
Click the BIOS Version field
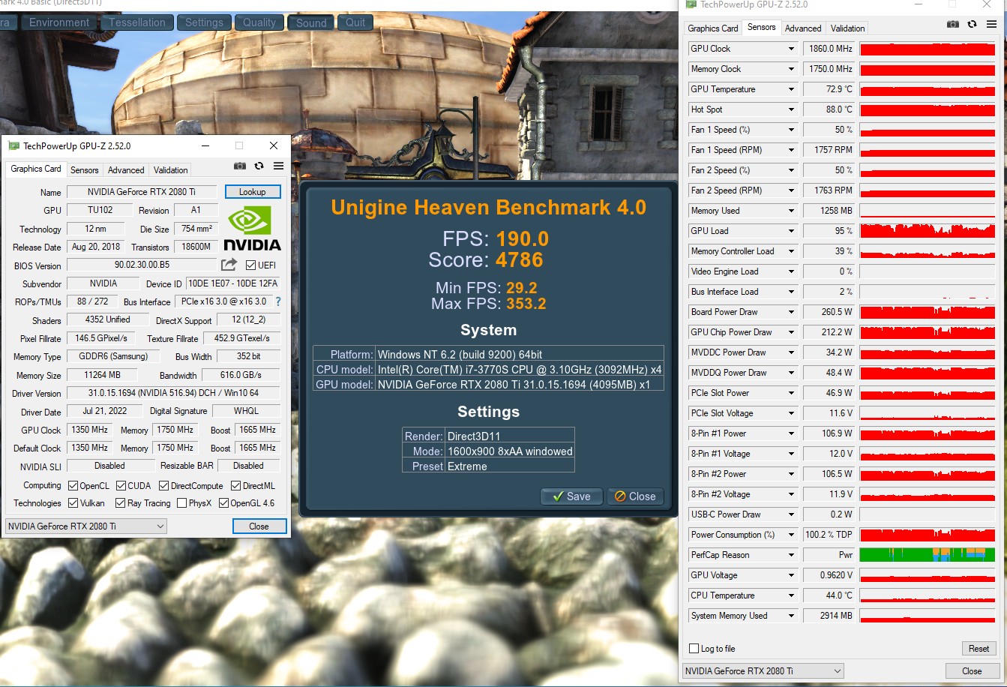142,265
